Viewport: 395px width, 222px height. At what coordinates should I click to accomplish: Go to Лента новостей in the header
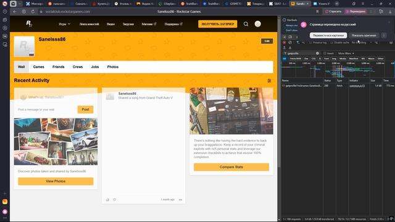point(89,24)
